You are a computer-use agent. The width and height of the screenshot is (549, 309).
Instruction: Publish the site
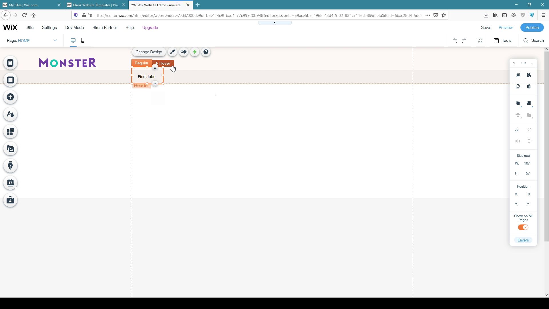(532, 27)
